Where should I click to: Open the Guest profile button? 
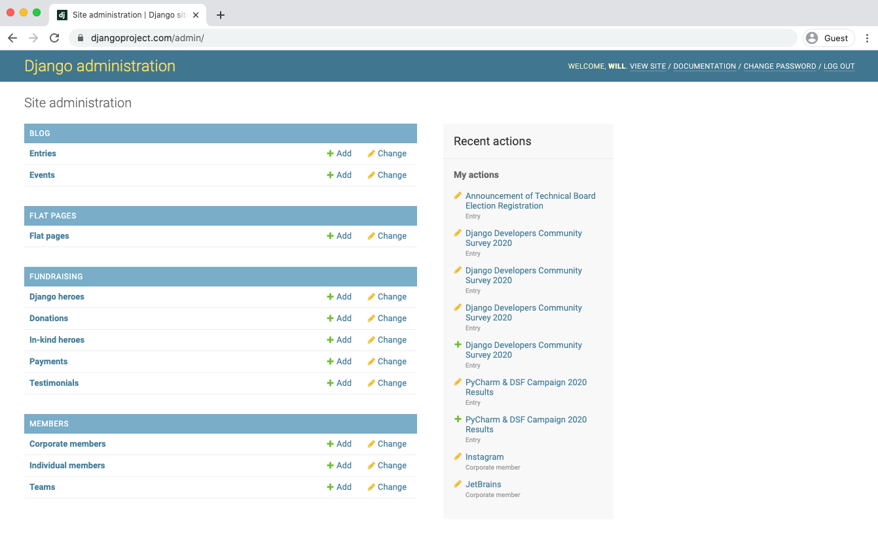(x=828, y=38)
